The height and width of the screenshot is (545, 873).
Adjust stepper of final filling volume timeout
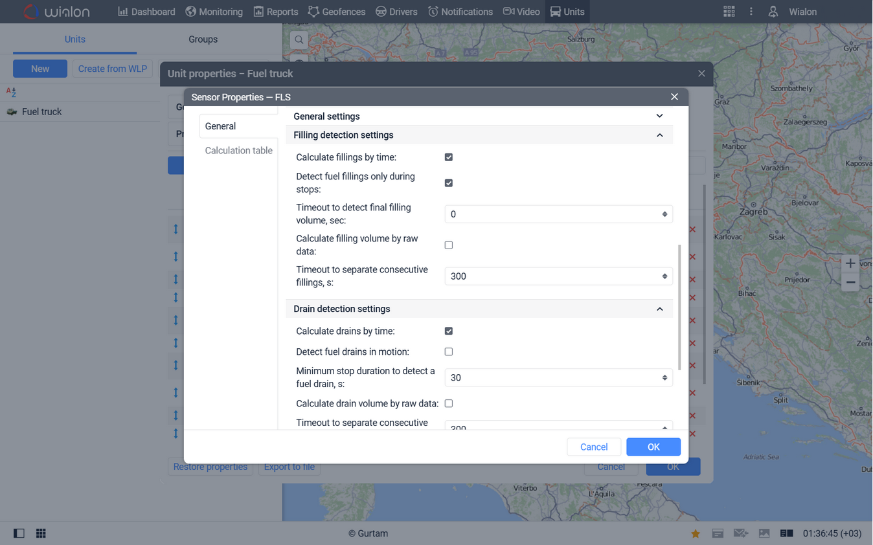click(x=664, y=214)
